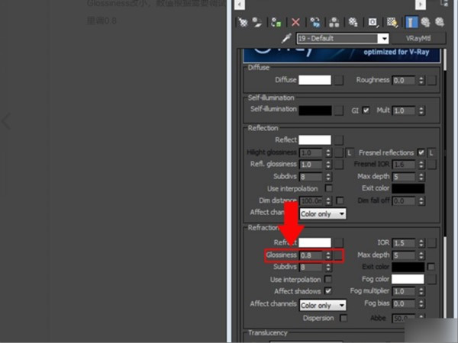Click the Refraction Glossiness value field
458x343 pixels.
(311, 255)
